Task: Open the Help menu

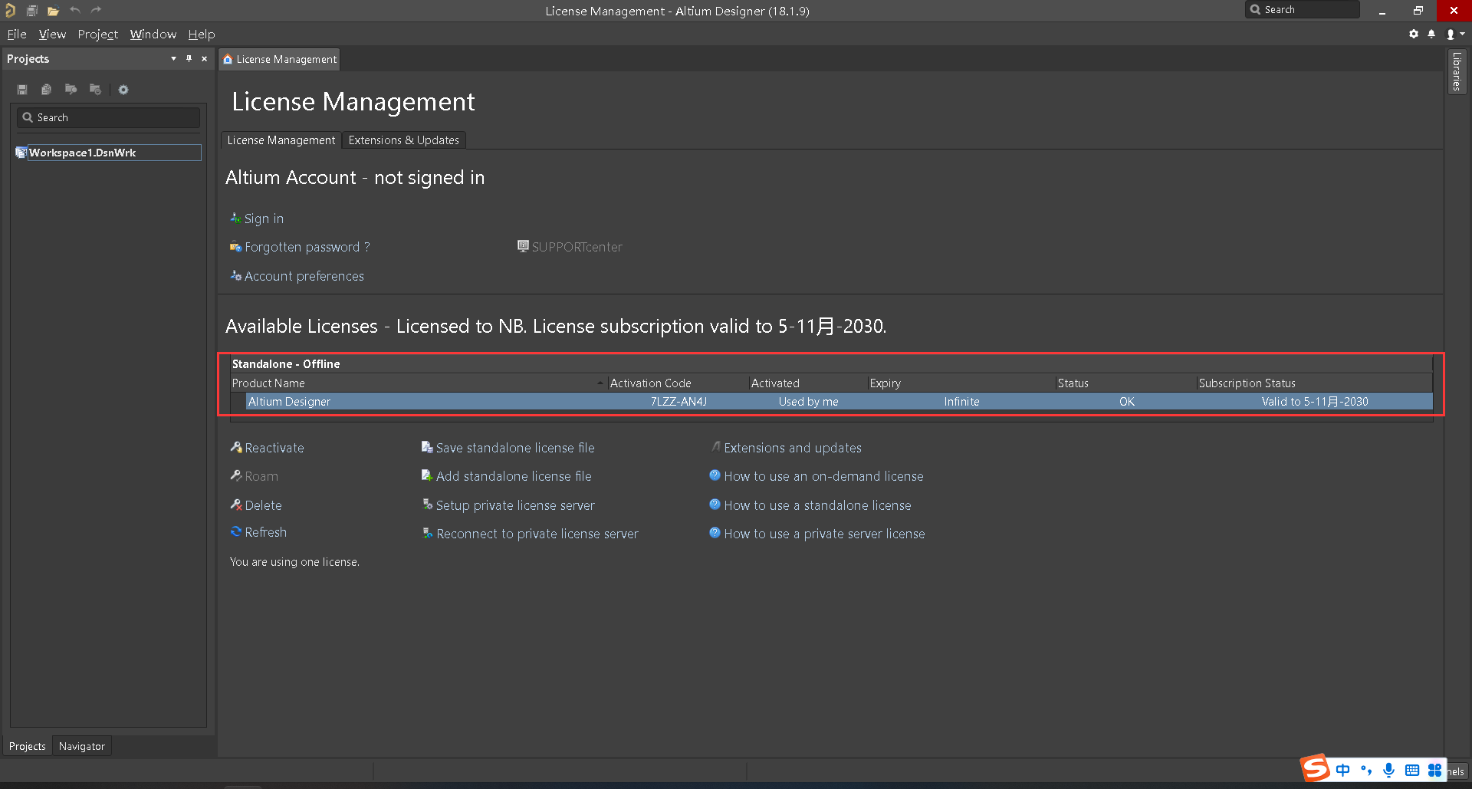Action: [202, 35]
